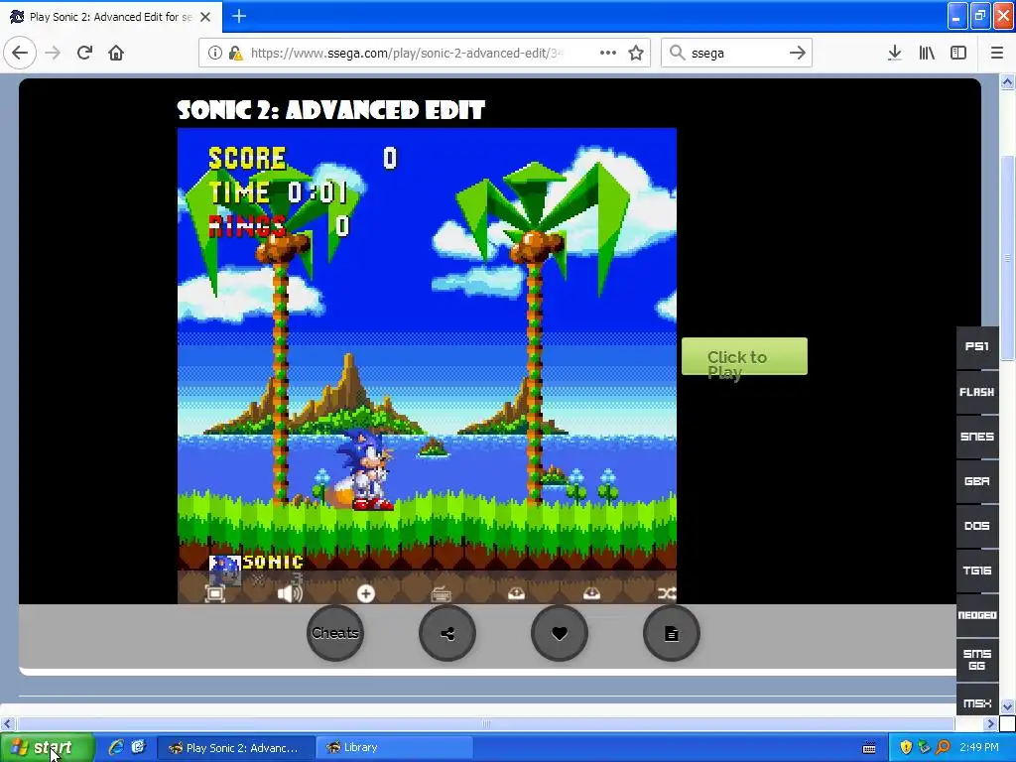
Task: Click the horizontal scrollbar left arrow
Action: pos(8,723)
